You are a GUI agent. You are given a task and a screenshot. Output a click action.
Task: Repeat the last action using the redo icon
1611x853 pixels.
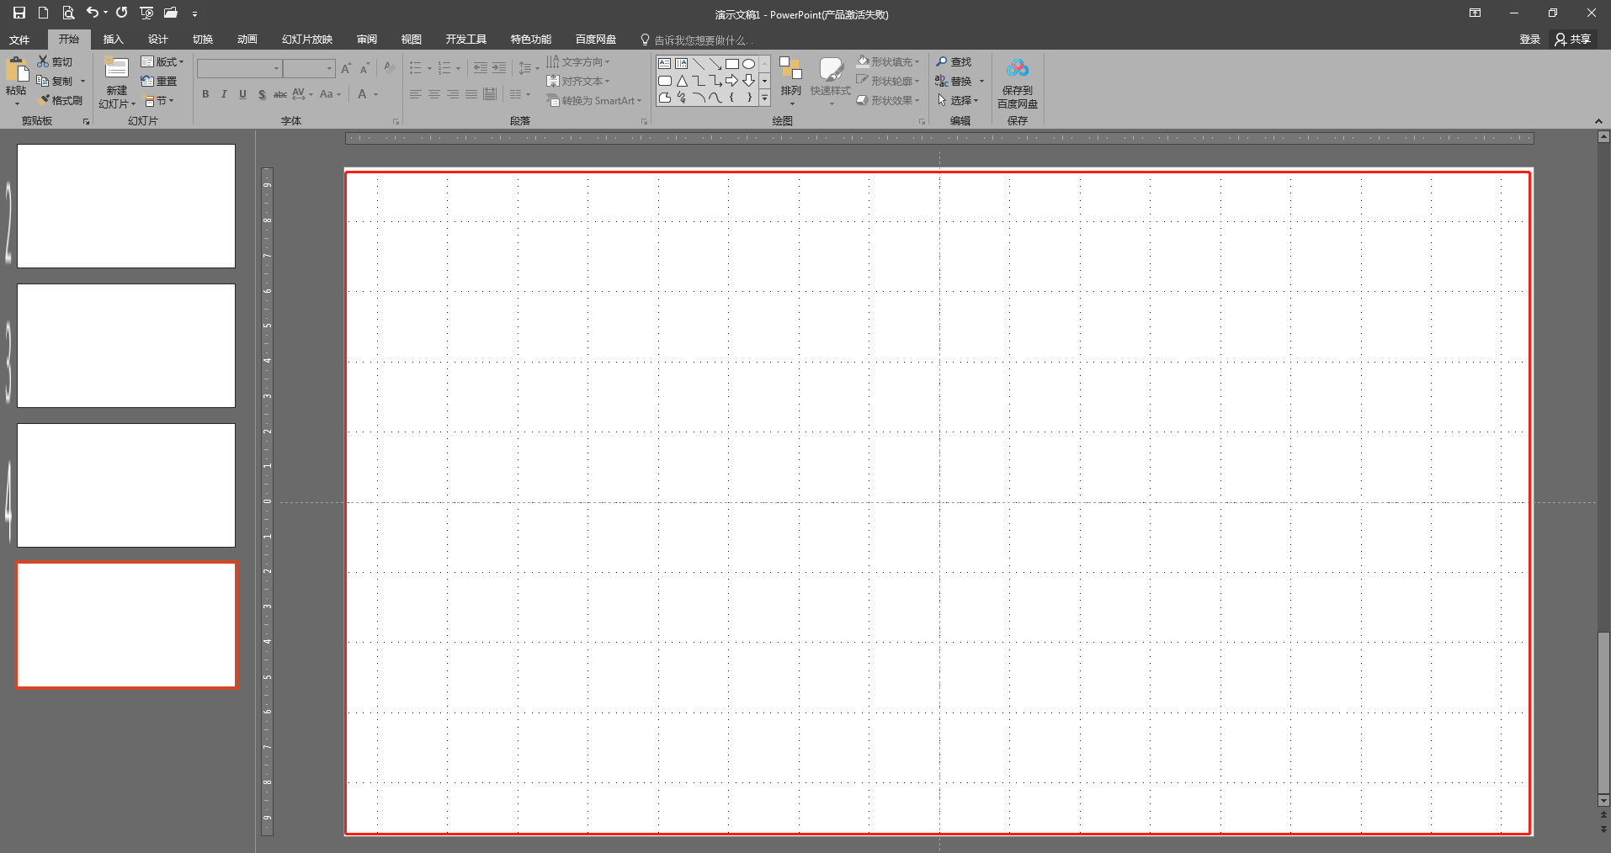click(122, 13)
